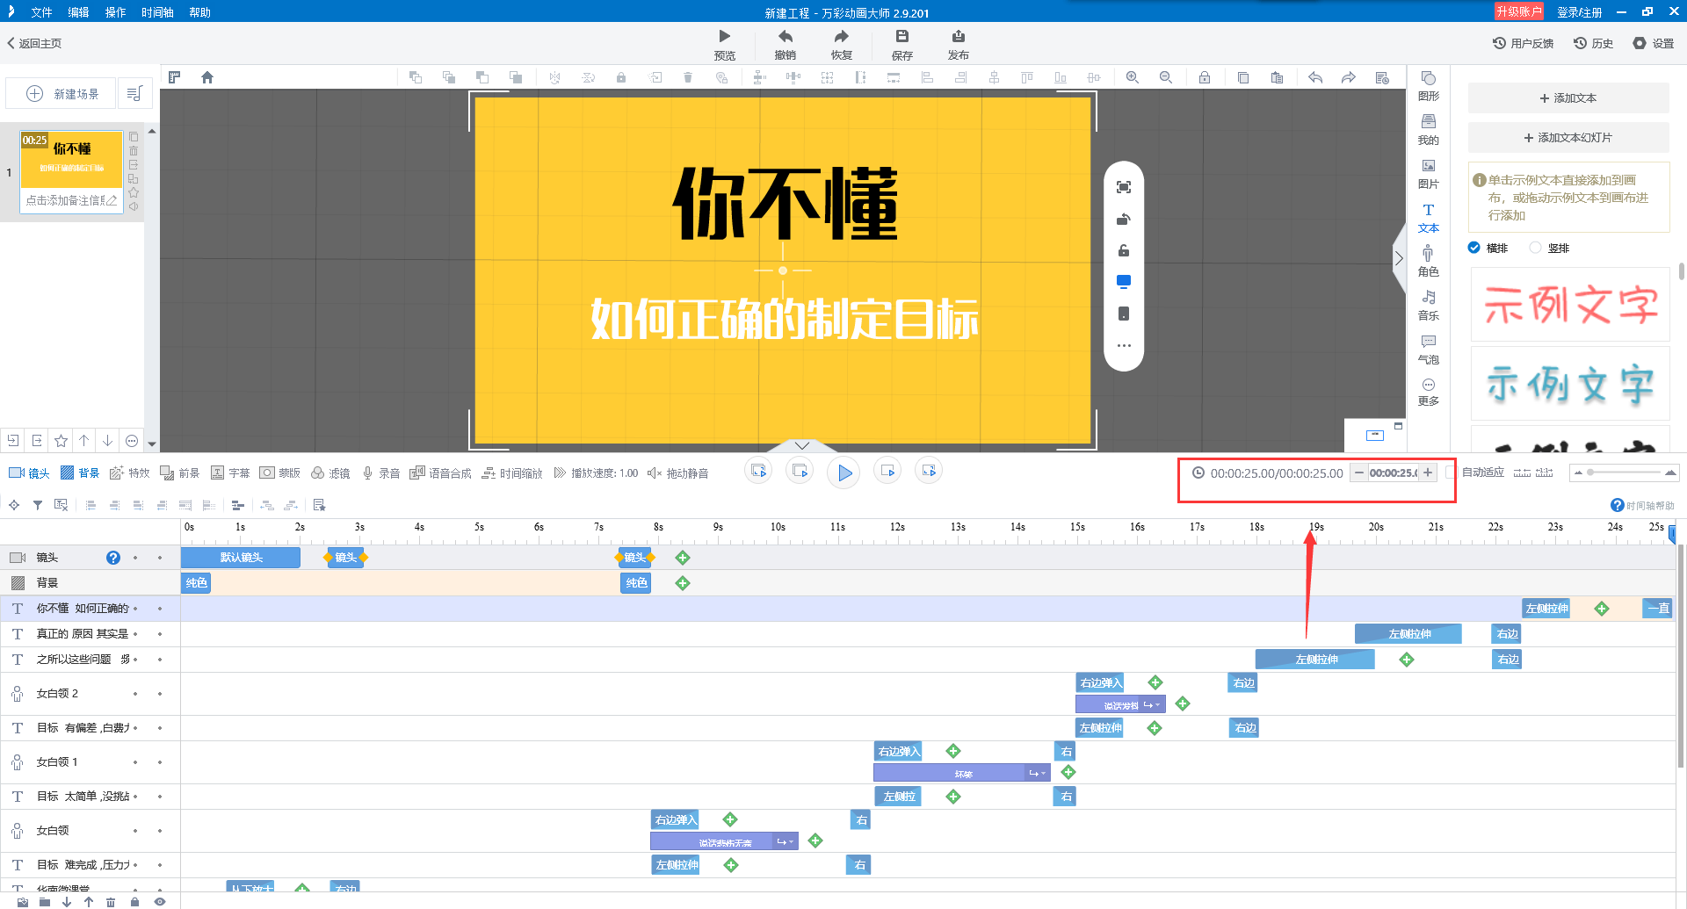Open the My library (我的) panel
This screenshot has width=1687, height=909.
pos(1429,129)
